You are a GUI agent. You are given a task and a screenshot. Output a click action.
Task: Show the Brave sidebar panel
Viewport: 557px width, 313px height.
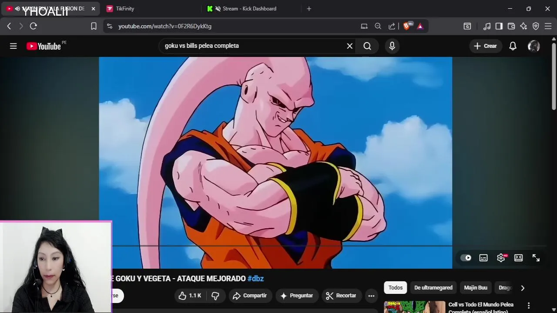(499, 26)
